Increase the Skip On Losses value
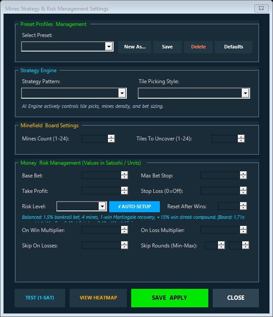The width and height of the screenshot is (273, 317). [x=124, y=243]
